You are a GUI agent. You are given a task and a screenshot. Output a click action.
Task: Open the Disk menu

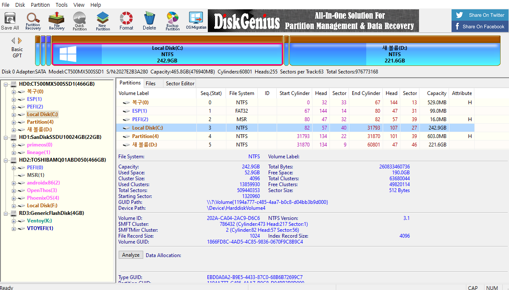(20, 5)
